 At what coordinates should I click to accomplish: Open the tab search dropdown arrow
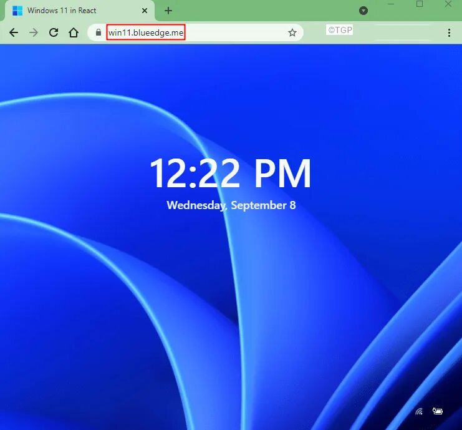(363, 11)
